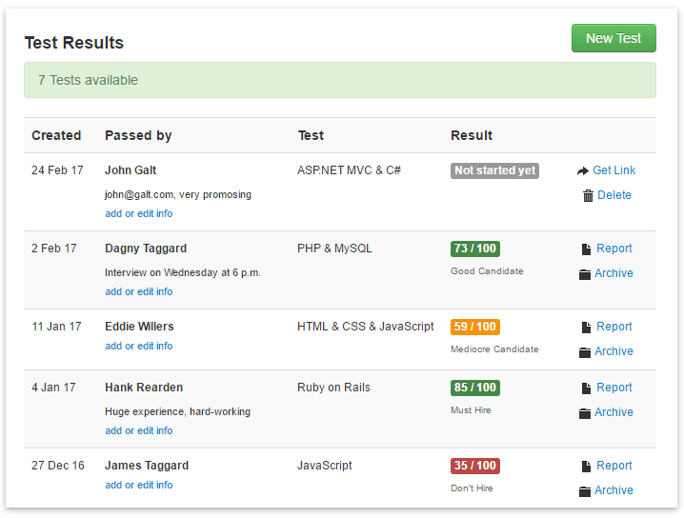Viewport: 684px width, 518px height.
Task: Open Hank Rearden's Report link
Action: pos(614,388)
